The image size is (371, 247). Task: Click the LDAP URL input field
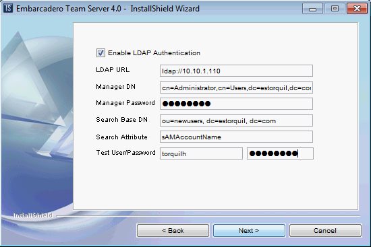(236, 71)
